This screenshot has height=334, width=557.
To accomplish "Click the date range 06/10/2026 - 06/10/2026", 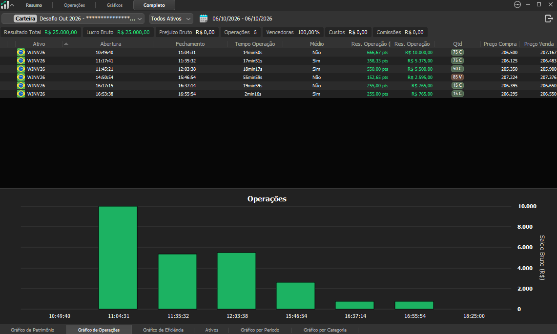I will click(242, 19).
